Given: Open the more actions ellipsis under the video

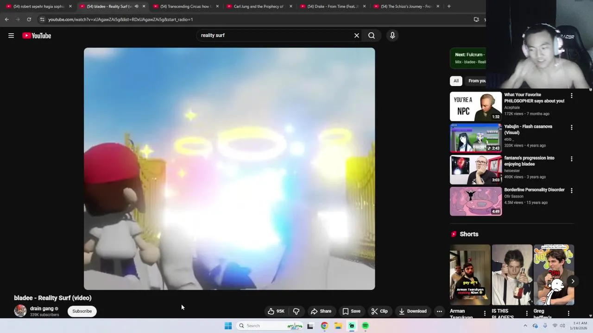Looking at the screenshot, I should (439, 311).
